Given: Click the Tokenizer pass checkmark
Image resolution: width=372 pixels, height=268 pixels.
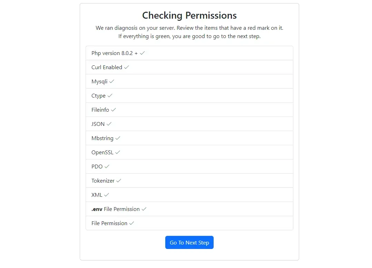Looking at the screenshot, I should click(118, 181).
